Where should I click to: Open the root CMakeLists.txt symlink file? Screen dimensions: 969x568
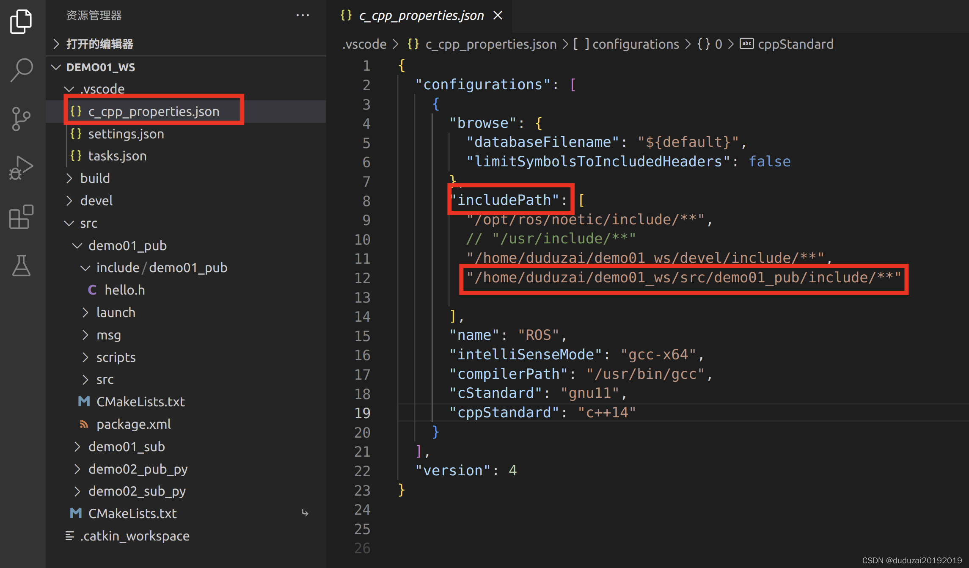tap(186, 513)
